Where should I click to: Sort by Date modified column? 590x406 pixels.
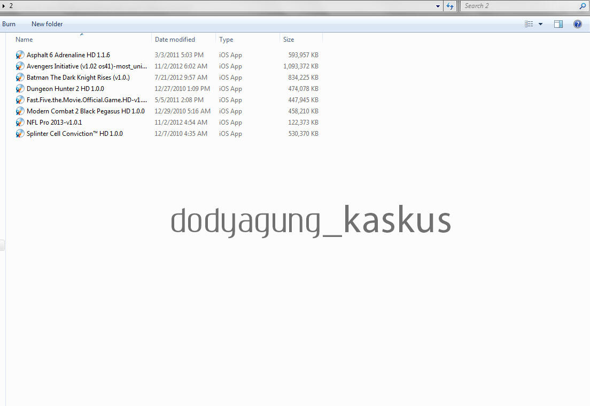coord(175,40)
